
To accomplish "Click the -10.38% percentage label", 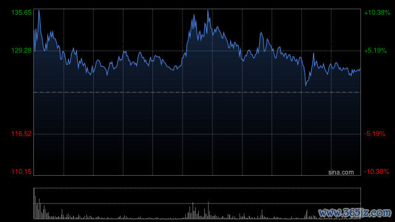I will [x=376, y=171].
